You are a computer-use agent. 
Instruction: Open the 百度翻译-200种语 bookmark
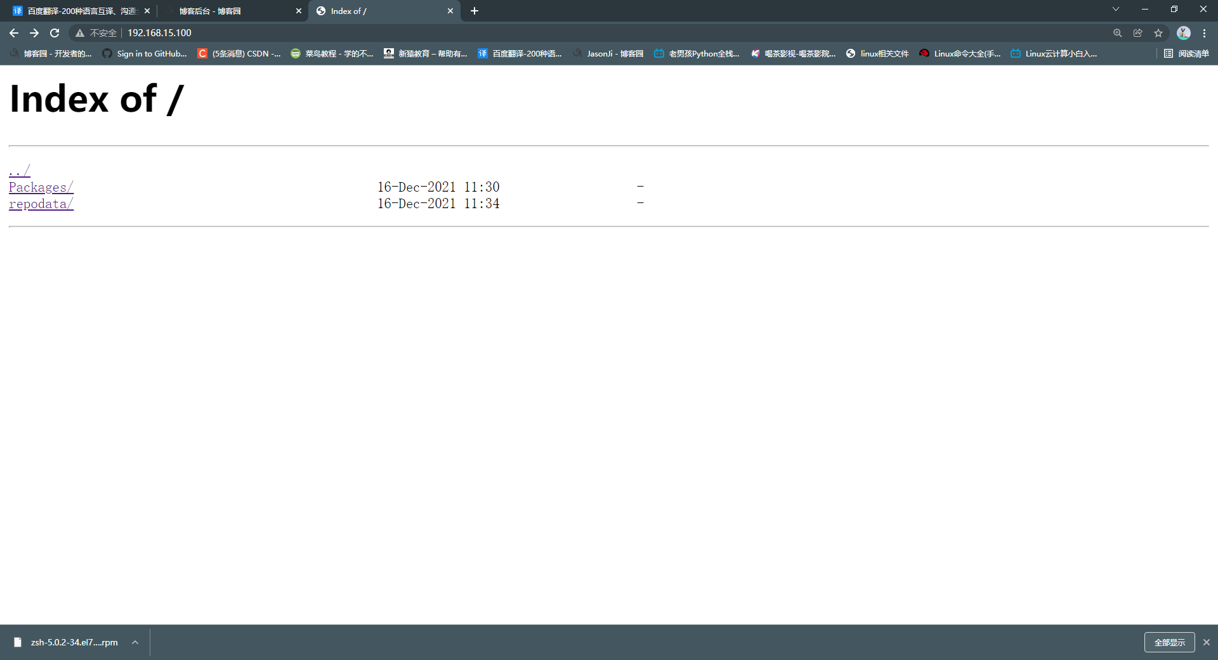[x=520, y=53]
